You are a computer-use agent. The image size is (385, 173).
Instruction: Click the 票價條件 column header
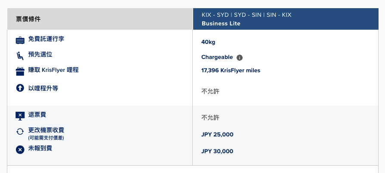pos(28,19)
